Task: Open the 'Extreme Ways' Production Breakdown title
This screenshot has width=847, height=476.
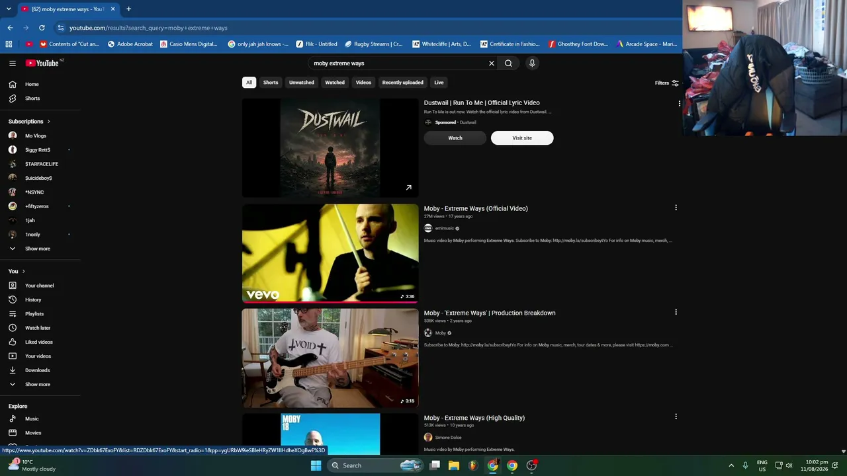Action: pyautogui.click(x=490, y=313)
